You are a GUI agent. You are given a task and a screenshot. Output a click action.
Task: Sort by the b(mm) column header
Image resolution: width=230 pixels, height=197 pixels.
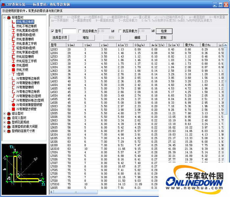(x=75, y=45)
